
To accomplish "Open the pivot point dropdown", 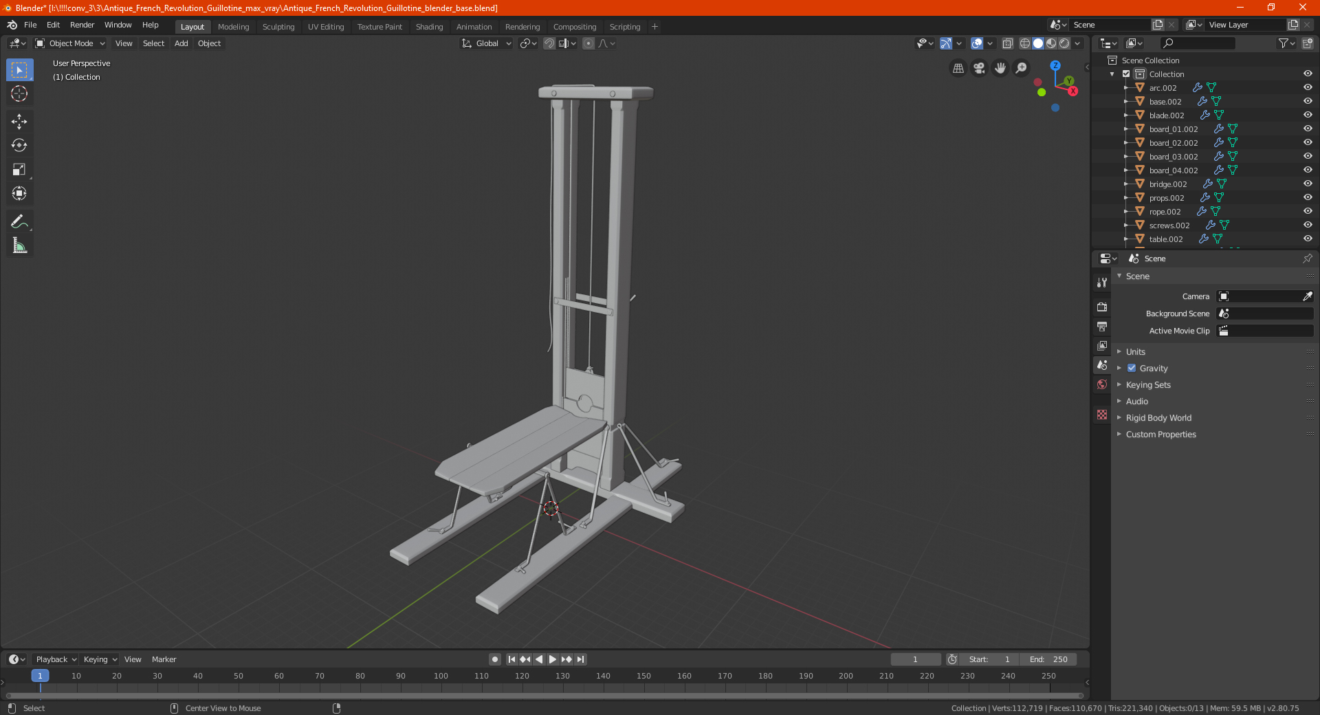I will [x=529, y=43].
